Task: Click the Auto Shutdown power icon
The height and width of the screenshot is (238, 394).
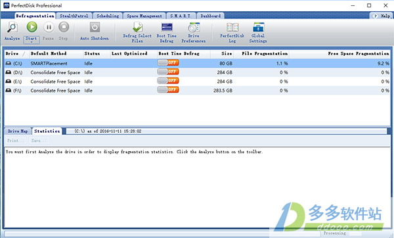Action: tap(95, 27)
